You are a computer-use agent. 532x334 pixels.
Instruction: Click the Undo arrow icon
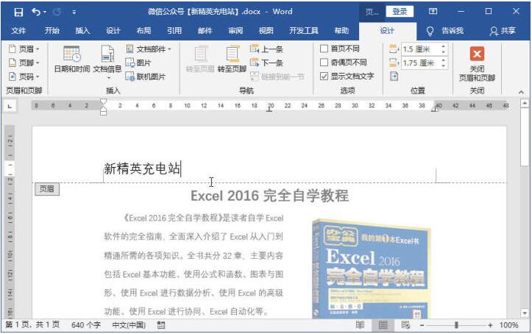[x=35, y=13]
